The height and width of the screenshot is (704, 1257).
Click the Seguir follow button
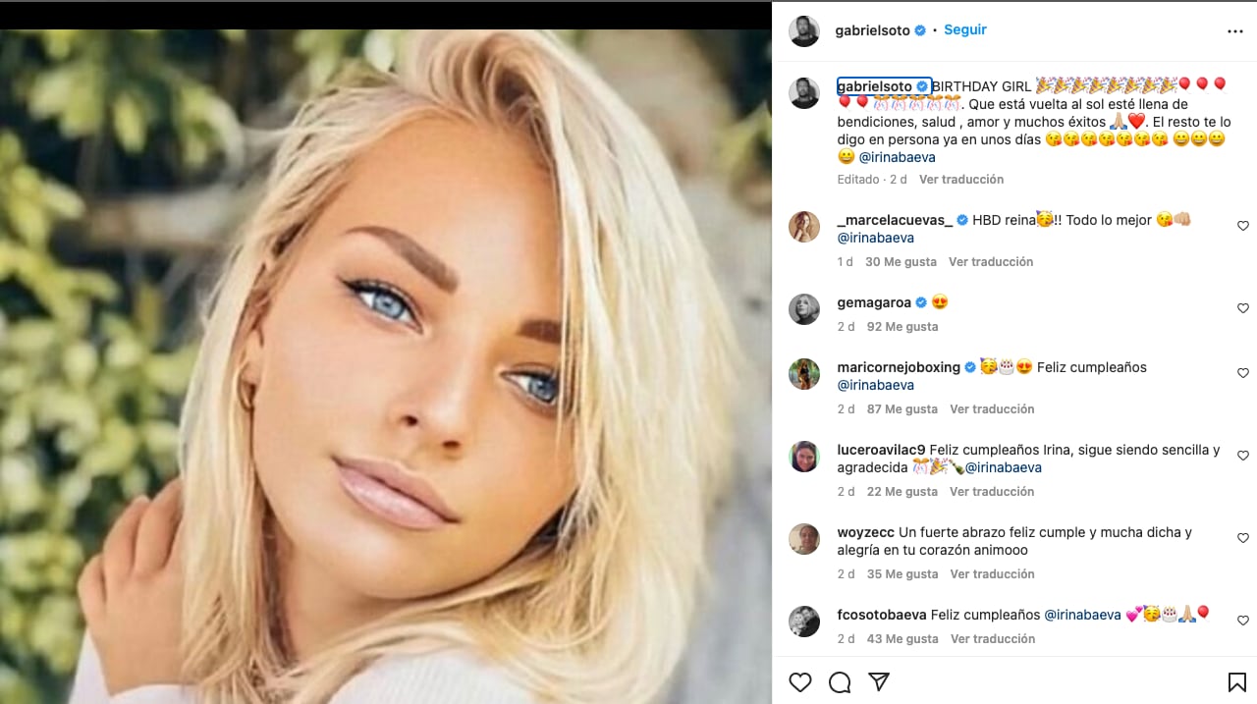click(964, 29)
